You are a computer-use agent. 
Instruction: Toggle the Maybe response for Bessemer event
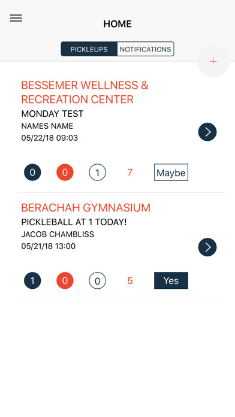[171, 173]
